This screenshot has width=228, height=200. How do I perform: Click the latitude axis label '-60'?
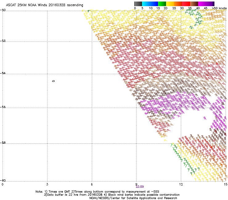pyautogui.click(x=3, y=180)
